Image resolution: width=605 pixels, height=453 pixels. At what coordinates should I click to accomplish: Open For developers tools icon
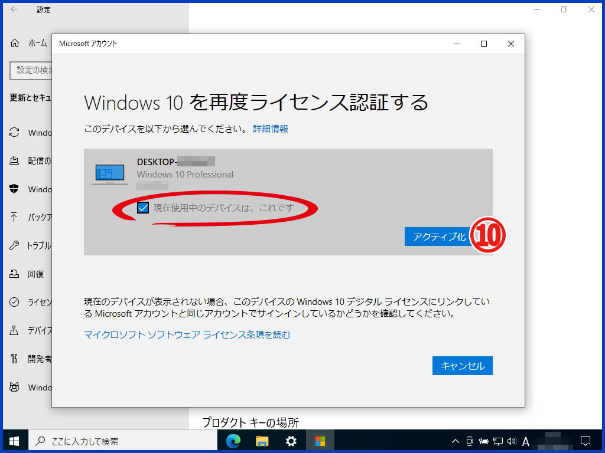(x=14, y=359)
